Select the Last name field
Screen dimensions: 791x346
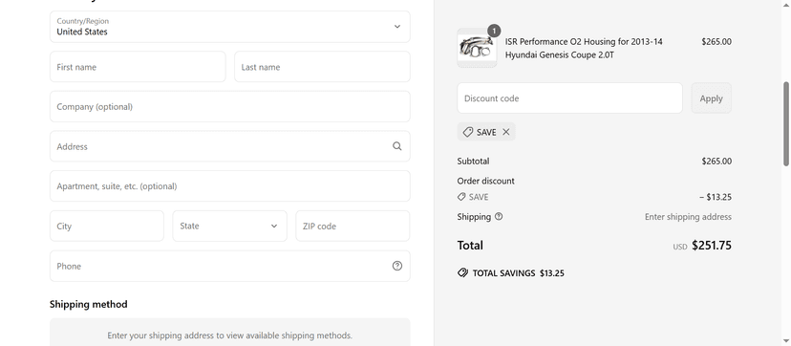(x=322, y=67)
